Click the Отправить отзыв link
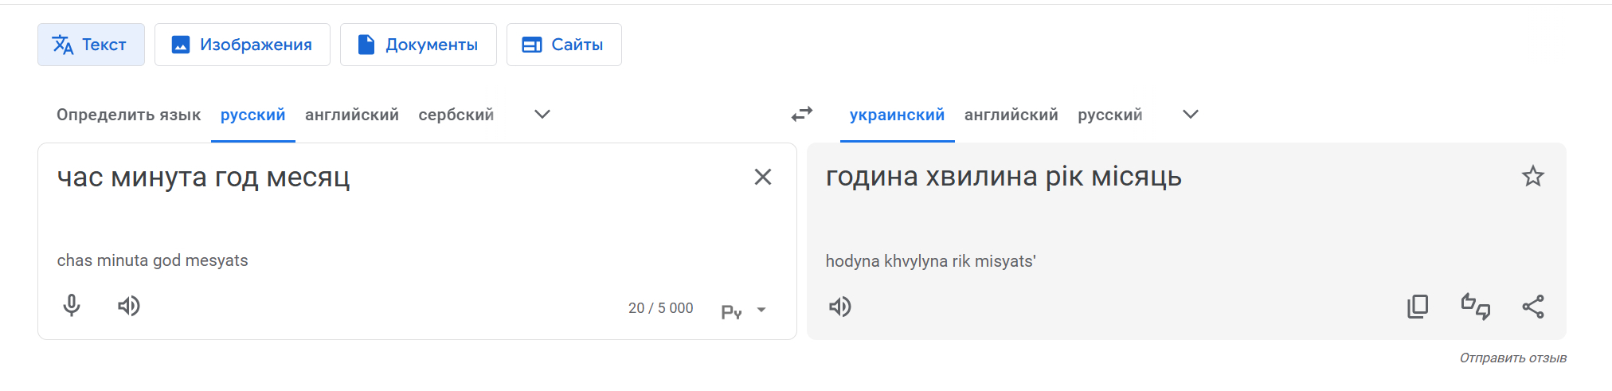The height and width of the screenshot is (391, 1612). [x=1512, y=358]
